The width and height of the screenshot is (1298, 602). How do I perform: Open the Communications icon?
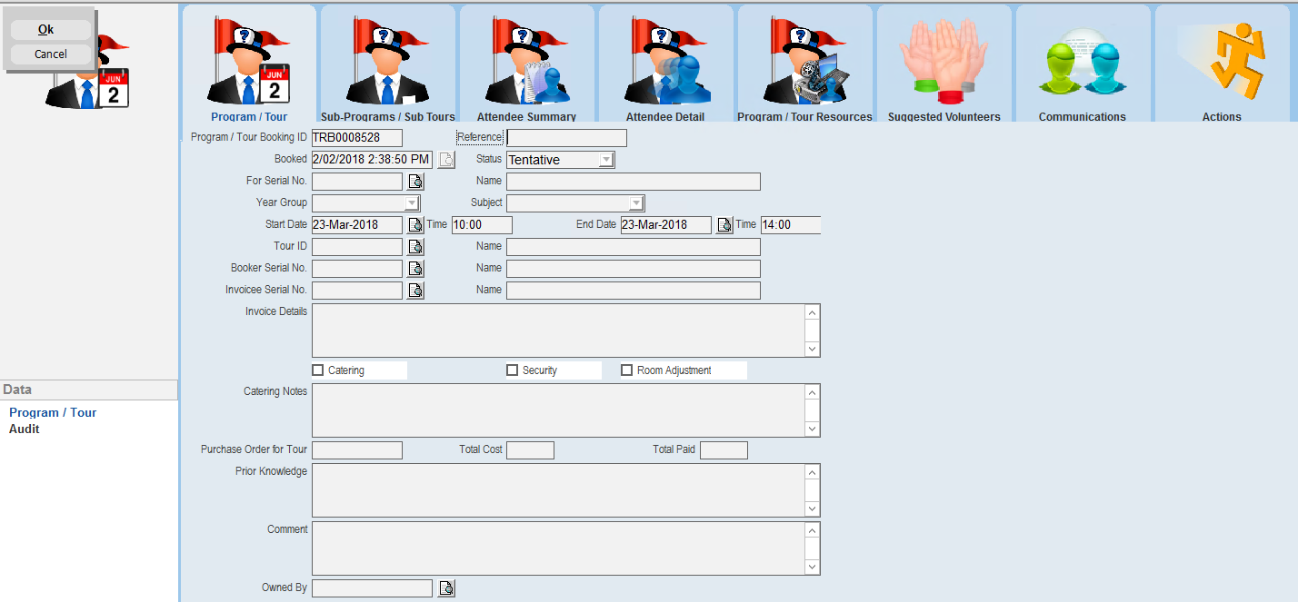(1082, 65)
